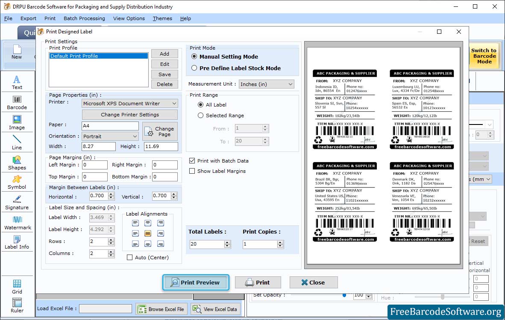Select the Text tool in left sidebar
505x320 pixels.
click(17, 83)
